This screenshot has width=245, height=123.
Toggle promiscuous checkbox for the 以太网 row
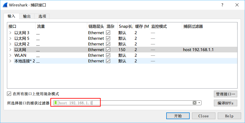pos(108,50)
